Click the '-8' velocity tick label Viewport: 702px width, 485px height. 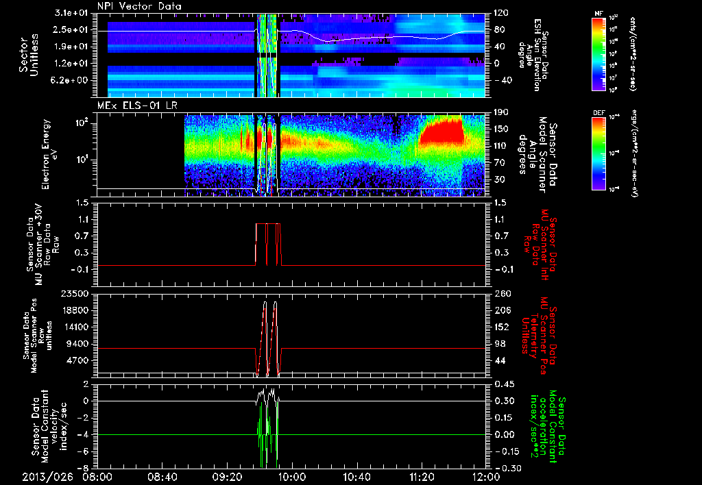83,468
